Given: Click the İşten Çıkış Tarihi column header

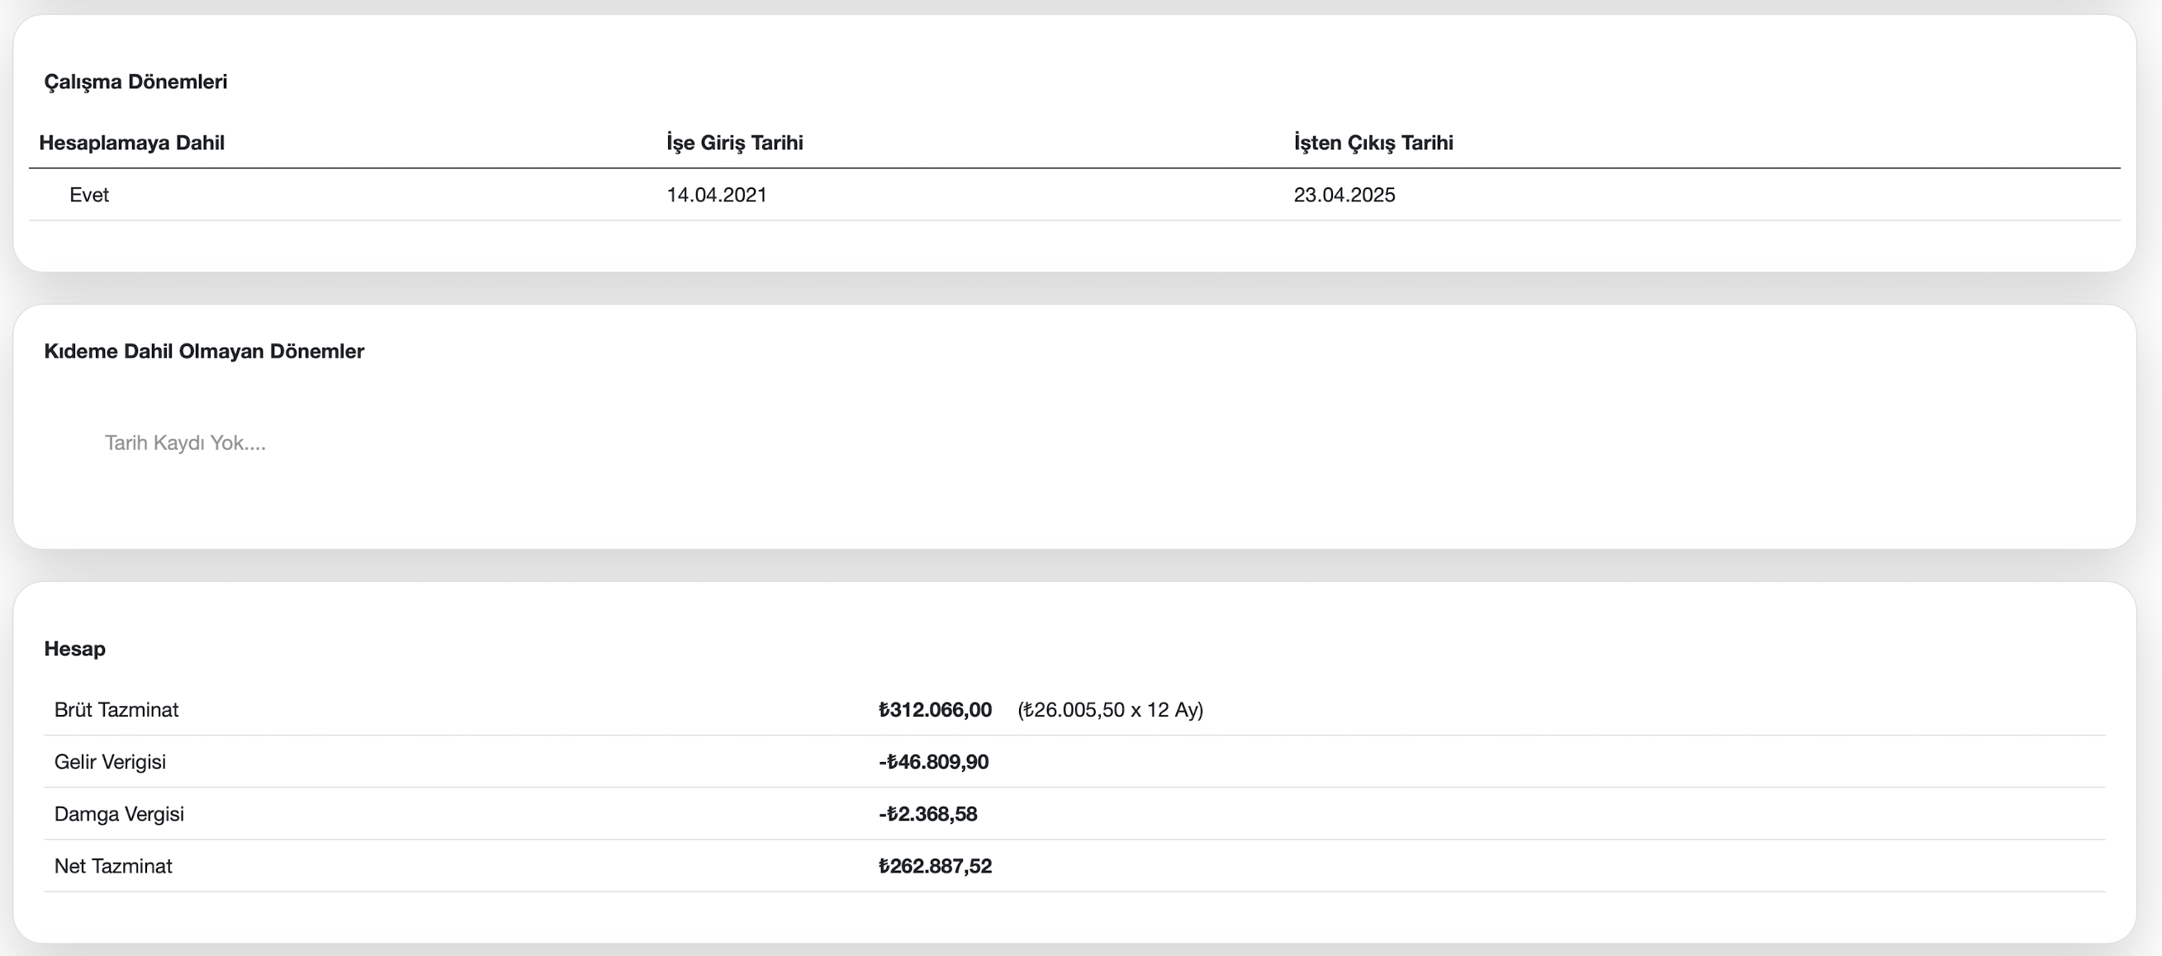Looking at the screenshot, I should (x=1373, y=143).
